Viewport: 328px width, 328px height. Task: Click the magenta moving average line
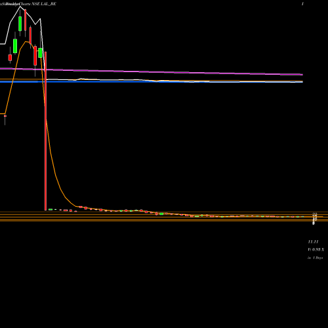[x=152, y=72]
